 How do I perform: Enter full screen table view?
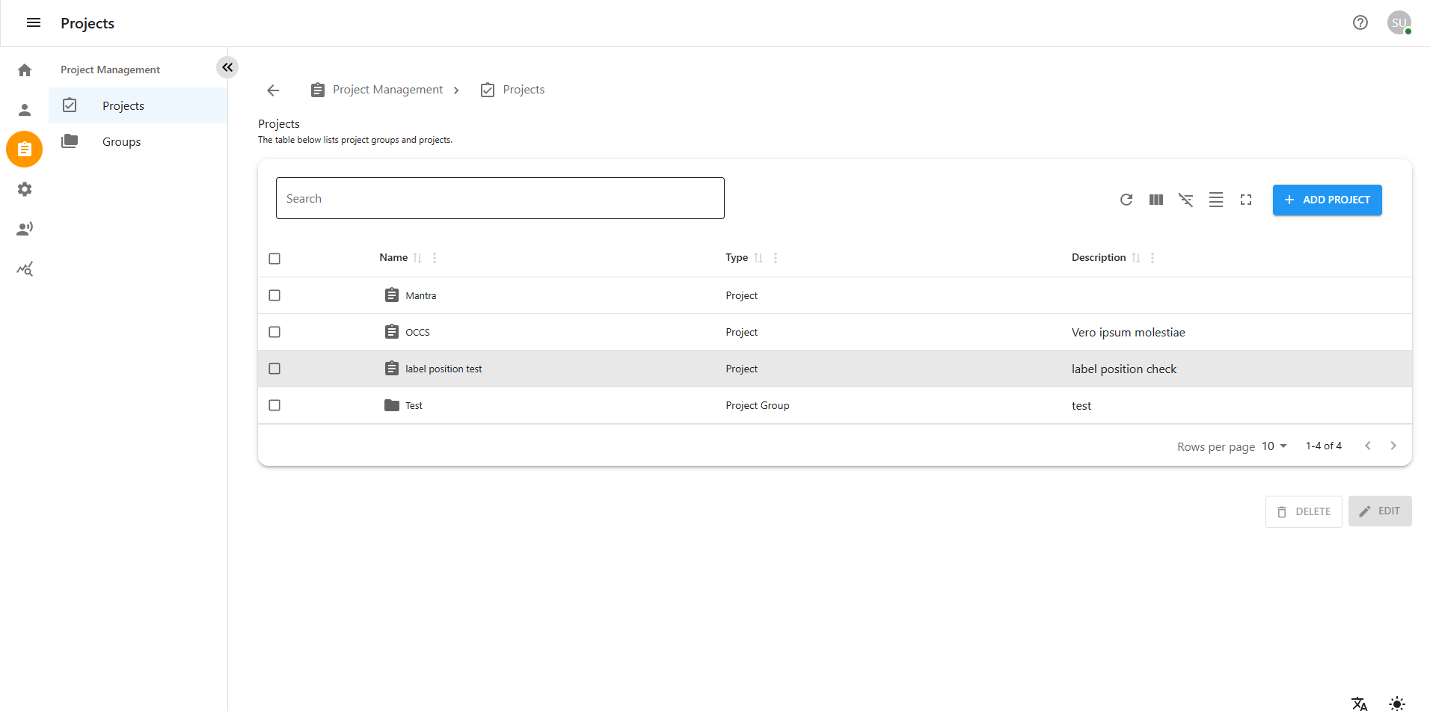pyautogui.click(x=1245, y=200)
